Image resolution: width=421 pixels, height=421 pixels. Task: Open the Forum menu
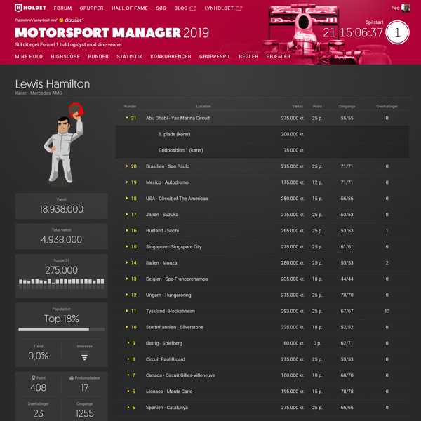(62, 8)
